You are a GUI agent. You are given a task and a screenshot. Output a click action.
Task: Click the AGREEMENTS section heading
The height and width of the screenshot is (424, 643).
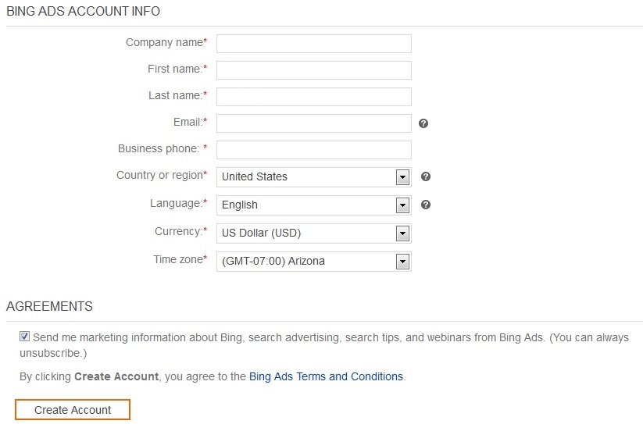50,306
